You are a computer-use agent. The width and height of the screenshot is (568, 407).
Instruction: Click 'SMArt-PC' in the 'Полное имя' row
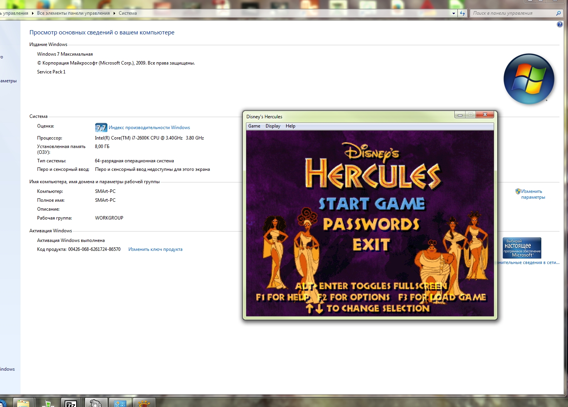pos(105,200)
